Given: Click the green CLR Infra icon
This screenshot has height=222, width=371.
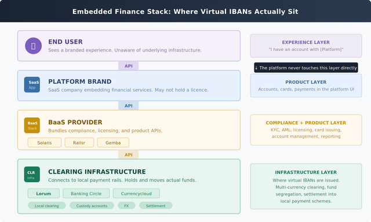Looking at the screenshot, I should pos(32,175).
